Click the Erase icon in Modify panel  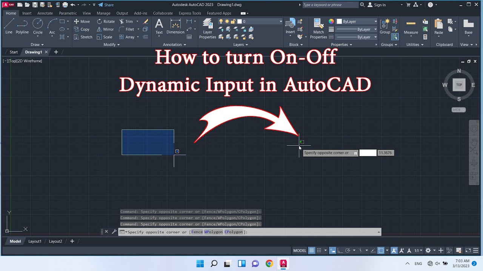coord(146,21)
